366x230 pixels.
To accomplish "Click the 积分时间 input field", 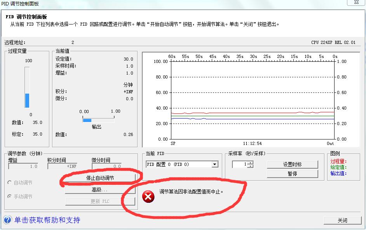I will [x=62, y=166].
